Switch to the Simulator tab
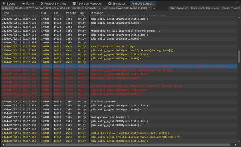This screenshot has height=147, width=241. click(x=117, y=3)
